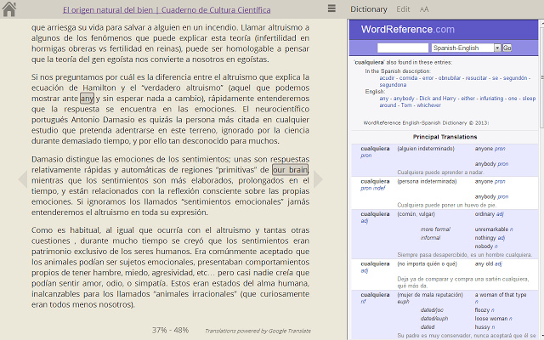Open the 'Dick and Harry' entry link
Image resolution: width=544 pixels, height=340 pixels.
pos(438,99)
